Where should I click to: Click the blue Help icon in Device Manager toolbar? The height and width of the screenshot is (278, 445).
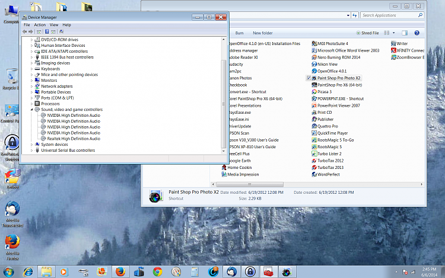[x=47, y=32]
